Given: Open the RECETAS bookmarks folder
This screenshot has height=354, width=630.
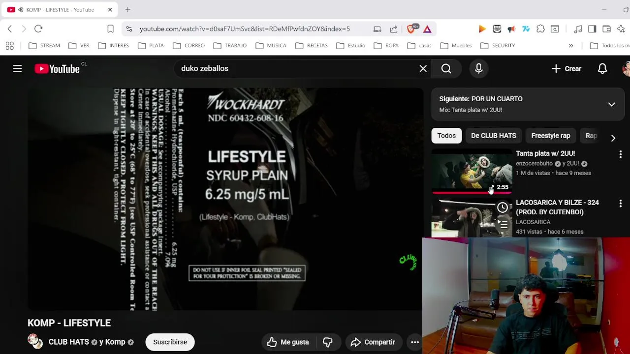Looking at the screenshot, I should tap(312, 46).
